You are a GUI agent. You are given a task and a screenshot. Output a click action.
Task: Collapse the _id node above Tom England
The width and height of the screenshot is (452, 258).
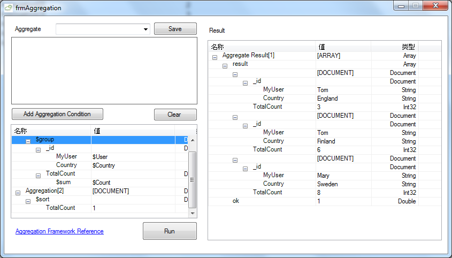(x=245, y=83)
